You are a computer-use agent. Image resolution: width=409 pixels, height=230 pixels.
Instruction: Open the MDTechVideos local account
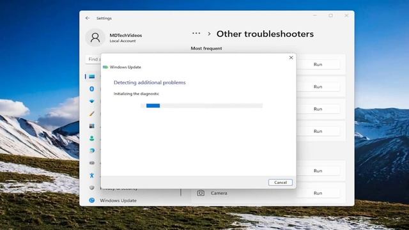(x=126, y=38)
